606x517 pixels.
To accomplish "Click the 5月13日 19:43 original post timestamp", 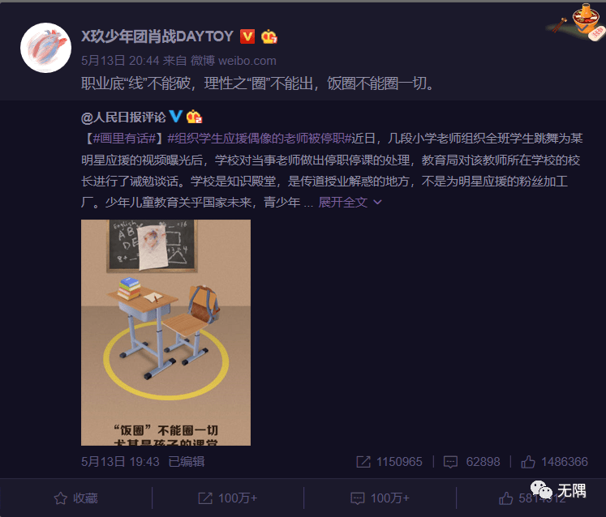I will [120, 462].
